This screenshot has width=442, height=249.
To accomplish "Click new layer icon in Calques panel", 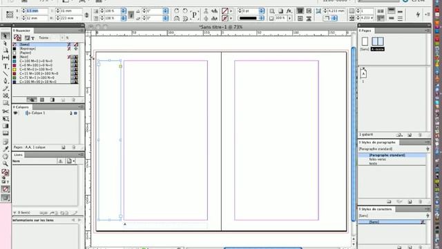I will coord(63,147).
